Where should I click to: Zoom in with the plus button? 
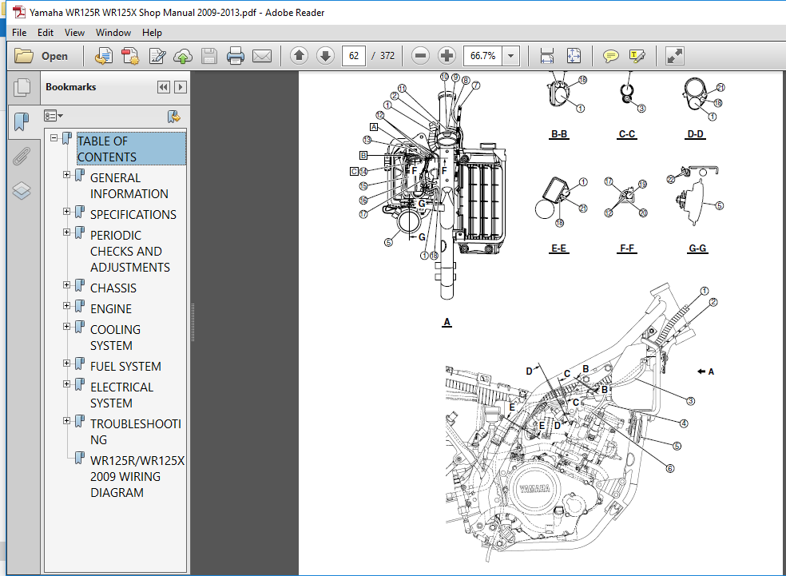[447, 55]
